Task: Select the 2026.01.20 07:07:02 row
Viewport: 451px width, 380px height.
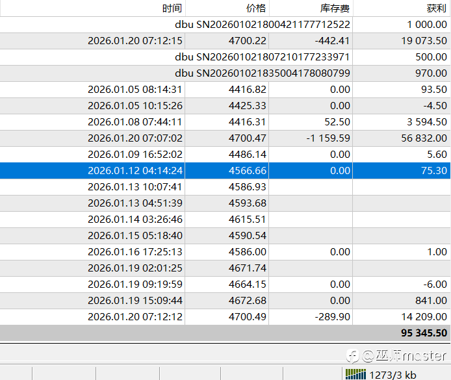Action: point(225,138)
